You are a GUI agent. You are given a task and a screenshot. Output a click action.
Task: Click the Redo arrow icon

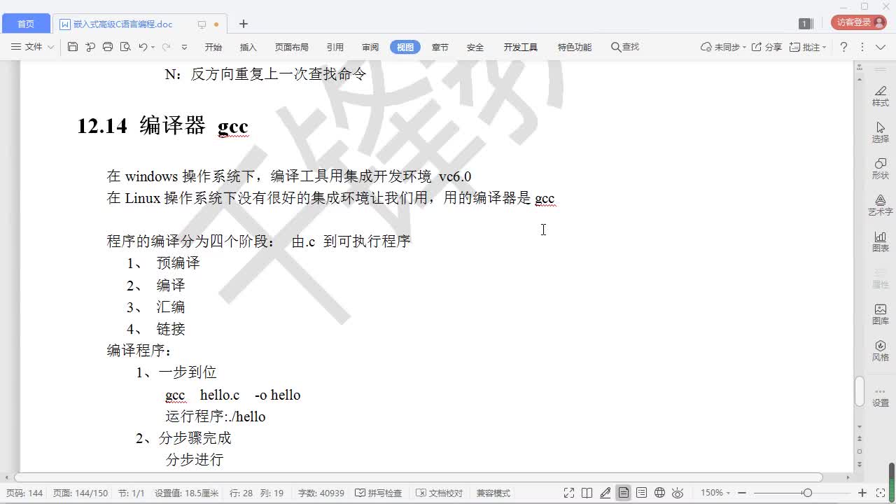(x=167, y=47)
